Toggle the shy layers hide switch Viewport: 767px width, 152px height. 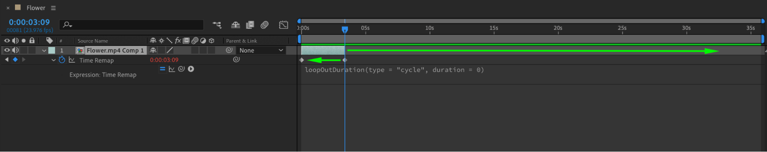(x=236, y=25)
